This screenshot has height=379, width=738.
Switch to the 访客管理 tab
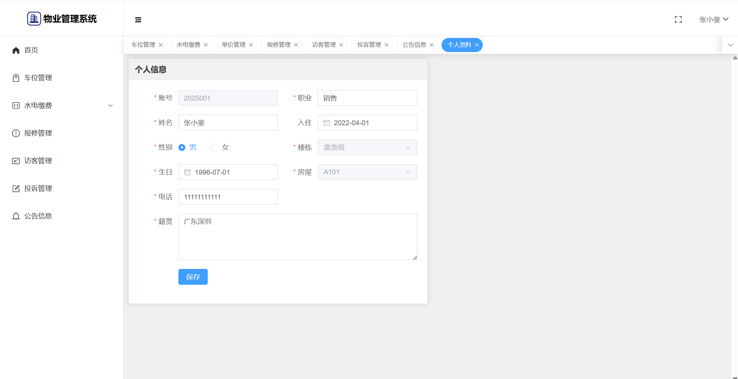click(324, 45)
